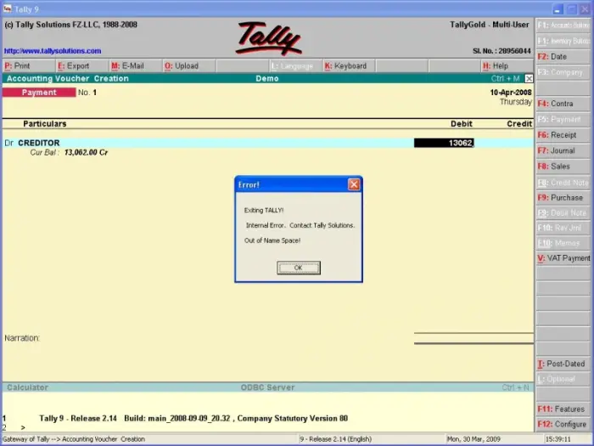
Task: Click the F1 Inventory Buttons panel item
Action: 563,41
